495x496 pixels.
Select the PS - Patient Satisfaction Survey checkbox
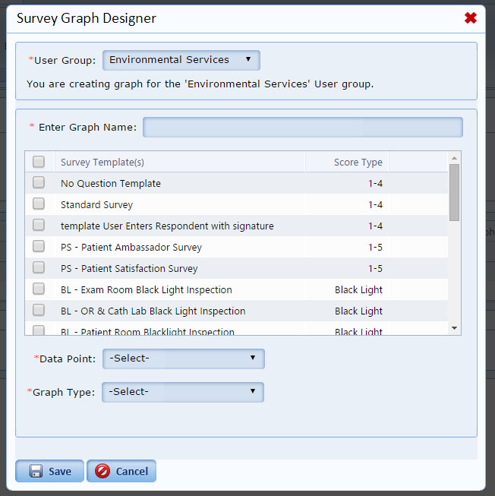click(x=39, y=268)
